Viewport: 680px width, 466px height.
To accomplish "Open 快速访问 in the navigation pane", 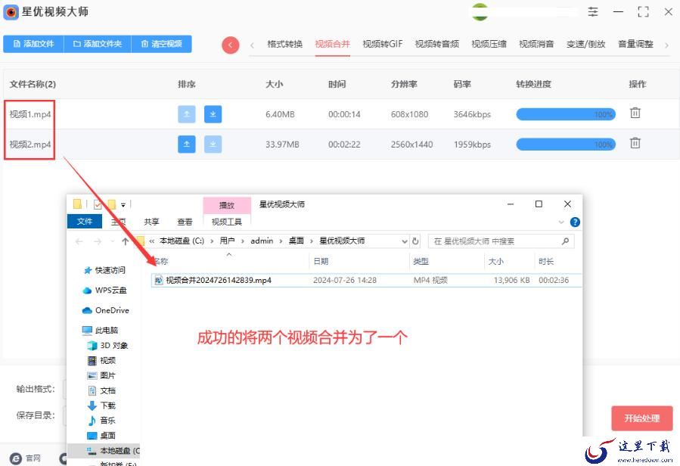I will click(104, 270).
